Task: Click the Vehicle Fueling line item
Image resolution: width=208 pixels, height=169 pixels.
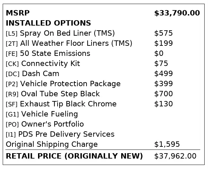Action: pos(42,114)
